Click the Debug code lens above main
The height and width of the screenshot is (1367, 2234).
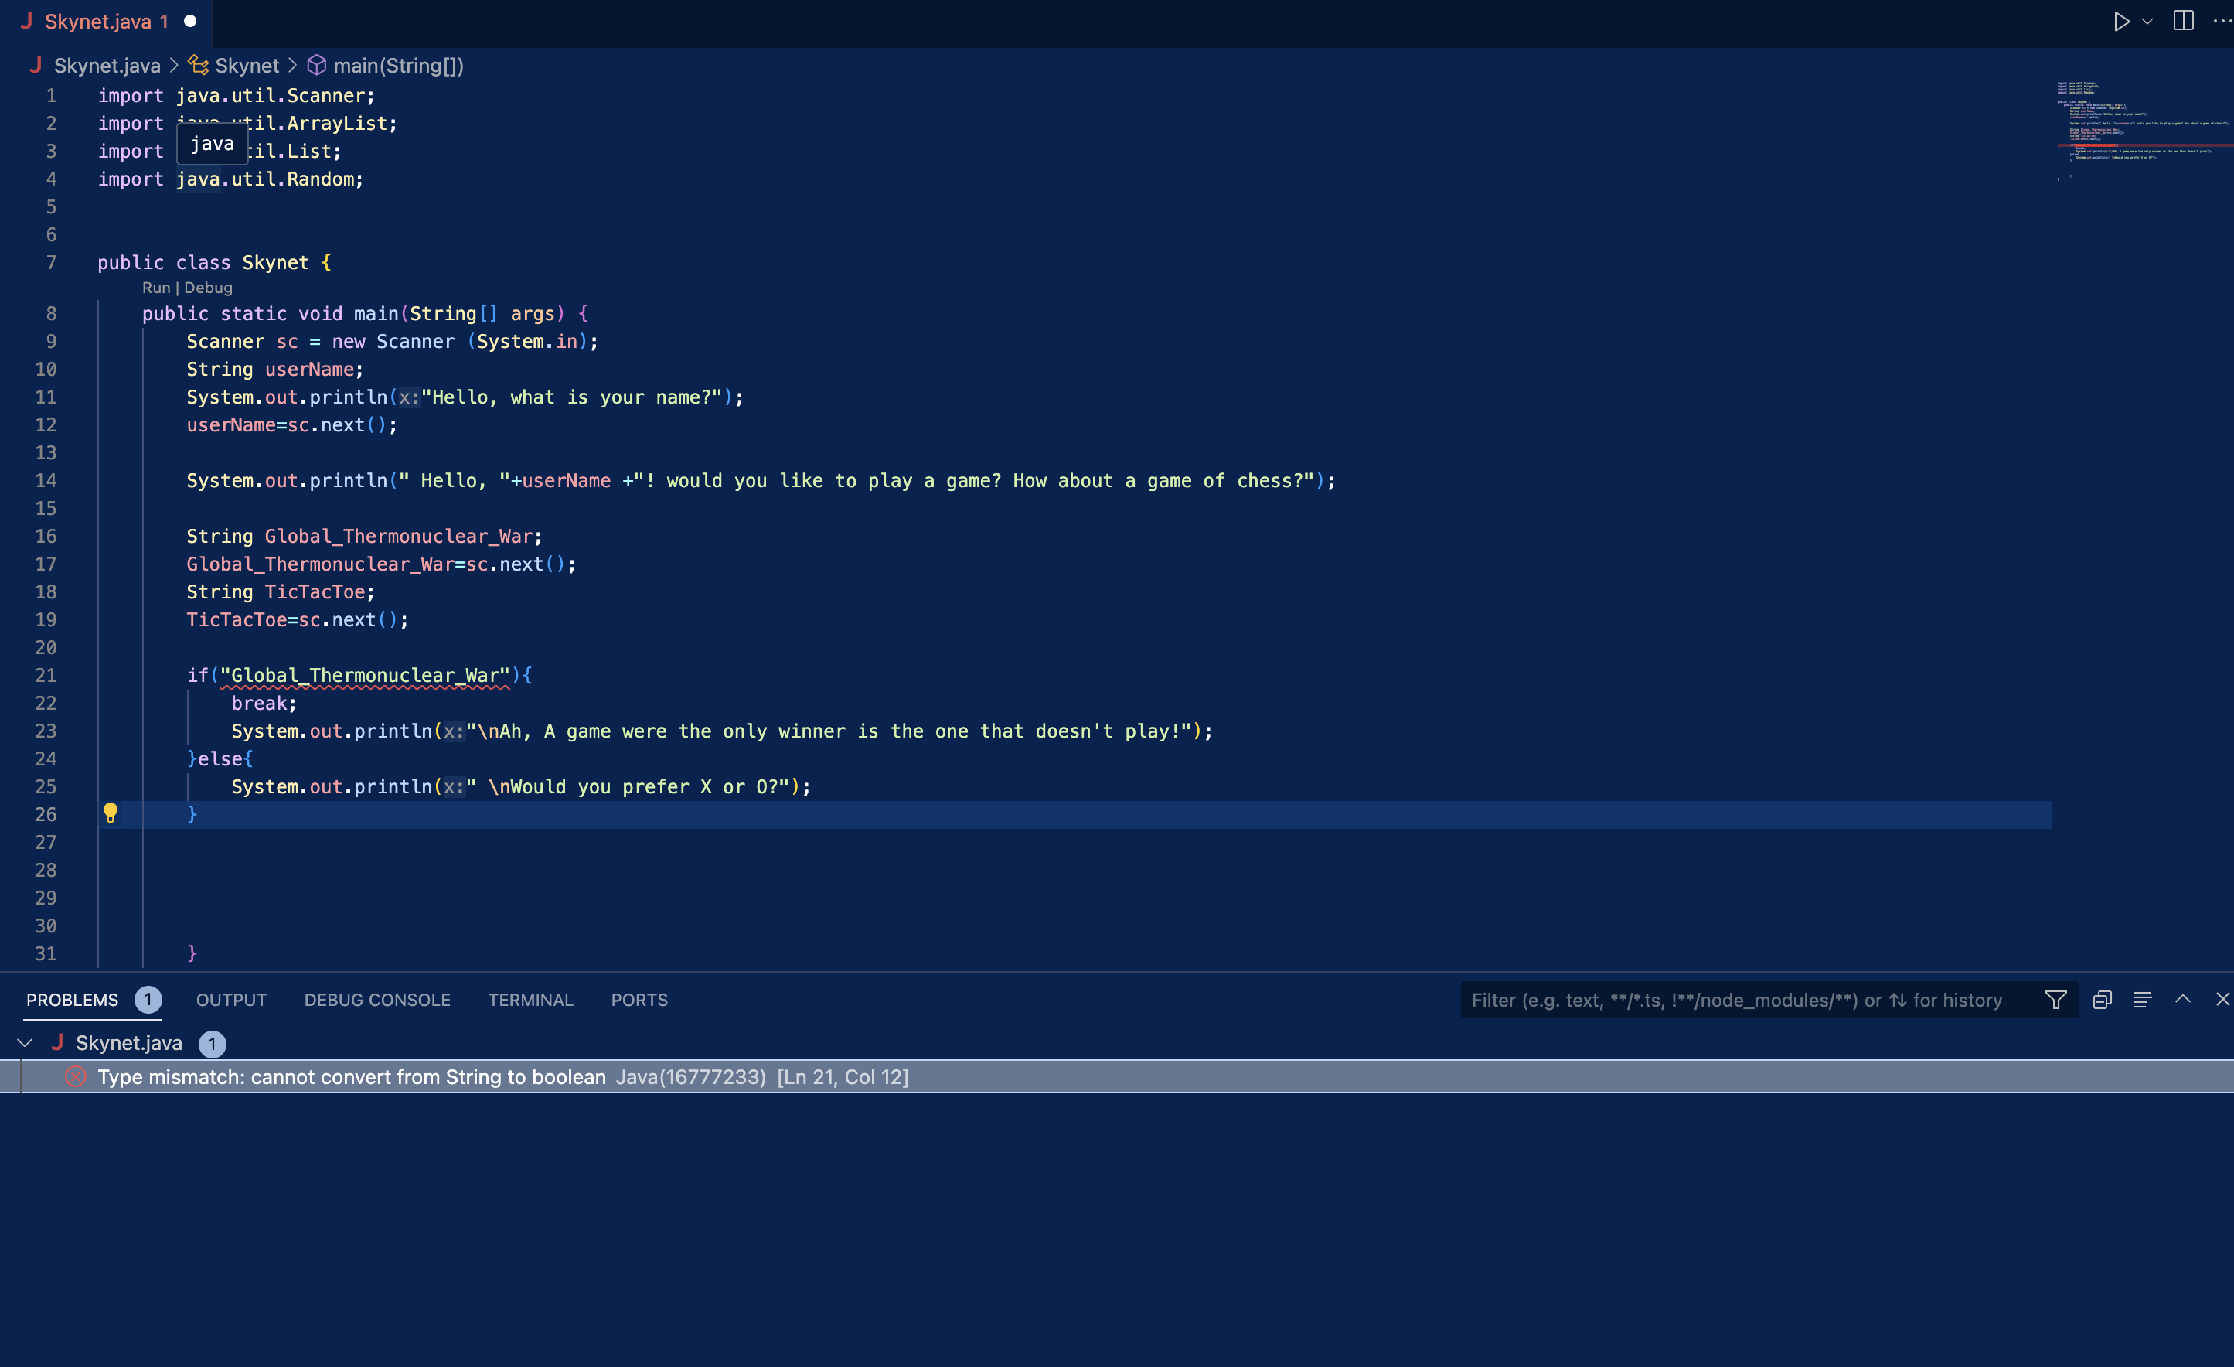click(x=209, y=288)
